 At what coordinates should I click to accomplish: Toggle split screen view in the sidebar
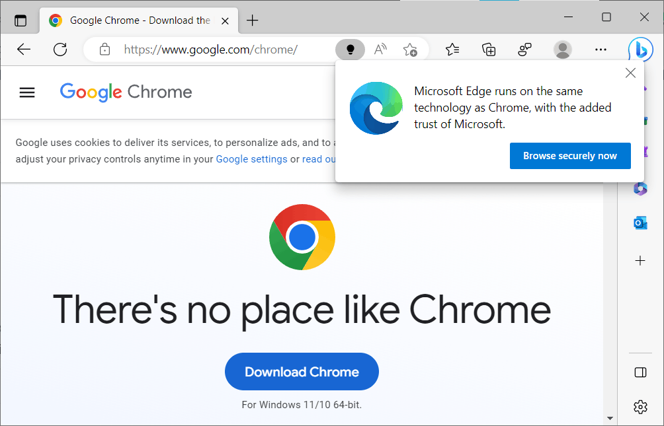click(640, 372)
